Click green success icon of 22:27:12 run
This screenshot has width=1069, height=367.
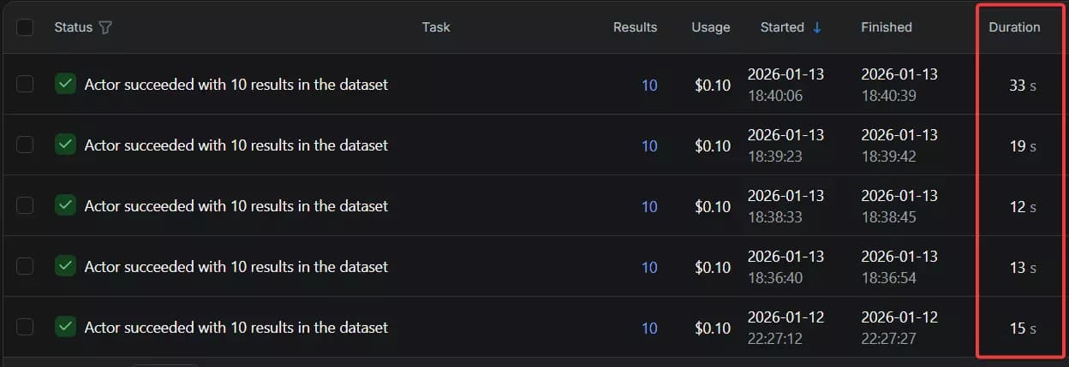click(65, 327)
